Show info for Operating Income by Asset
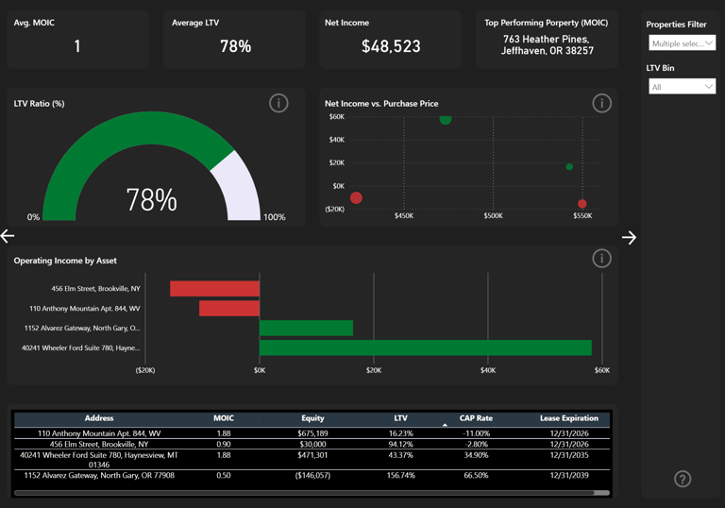Screen dimensions: 725x508 coord(601,258)
